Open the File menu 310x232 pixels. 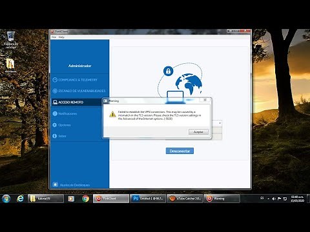[x=54, y=37]
